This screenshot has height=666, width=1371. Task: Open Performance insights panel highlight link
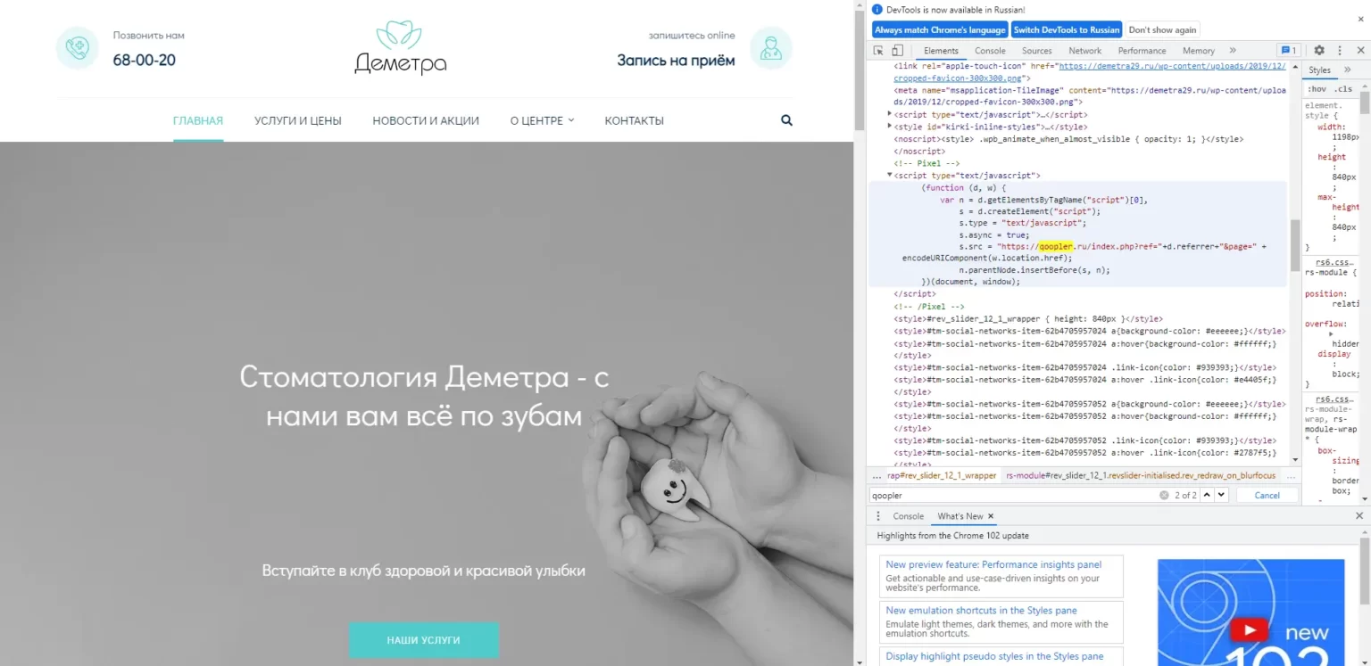coord(993,564)
